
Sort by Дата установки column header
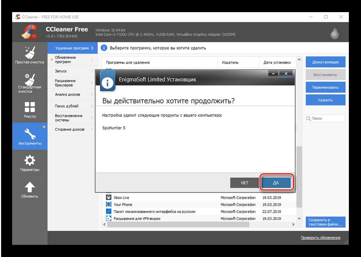click(x=278, y=62)
